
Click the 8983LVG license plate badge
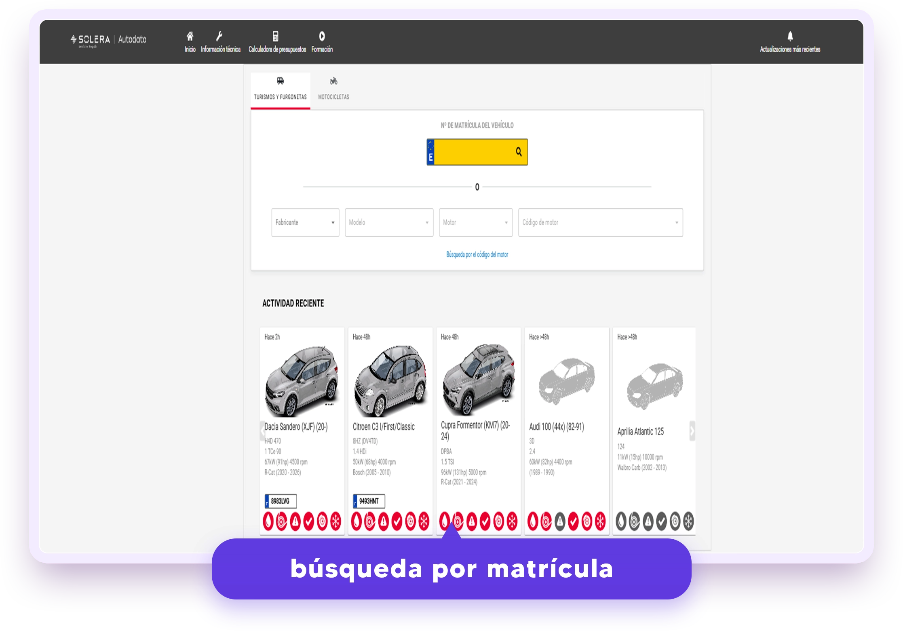281,501
